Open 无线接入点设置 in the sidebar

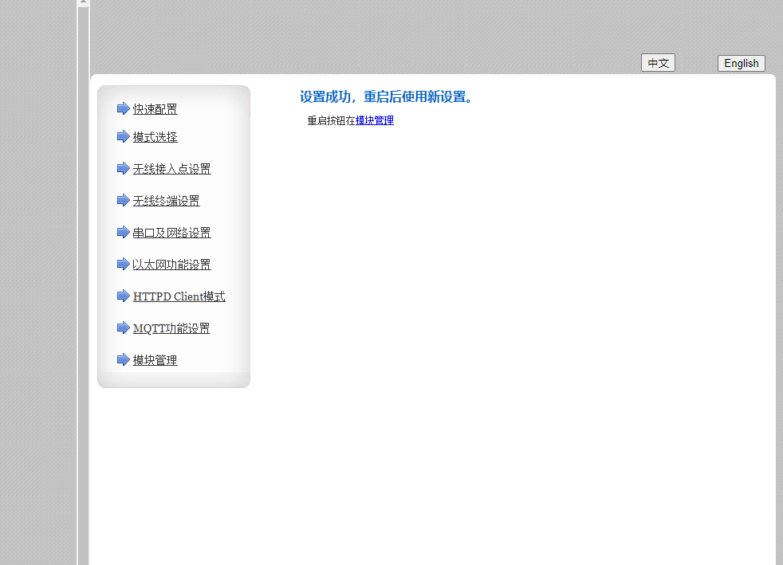click(172, 169)
